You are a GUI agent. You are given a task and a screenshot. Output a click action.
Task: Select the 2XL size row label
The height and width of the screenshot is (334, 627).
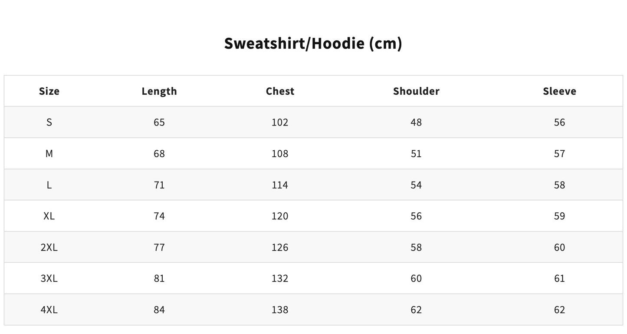49,248
